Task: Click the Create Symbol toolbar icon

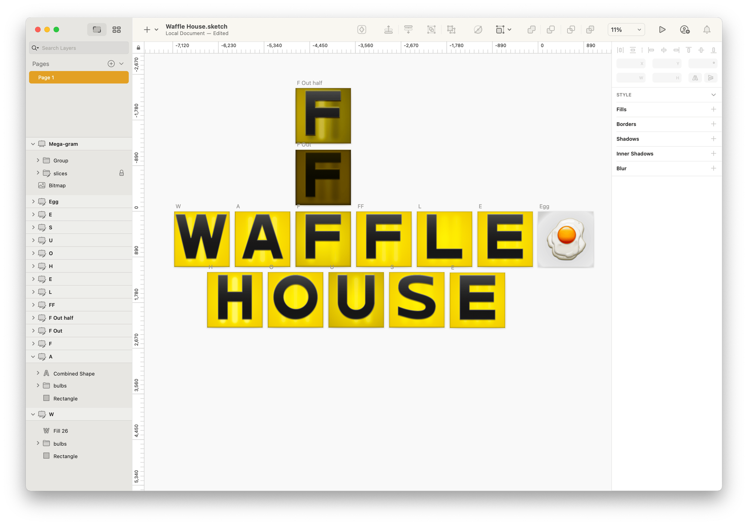Action: 362,30
